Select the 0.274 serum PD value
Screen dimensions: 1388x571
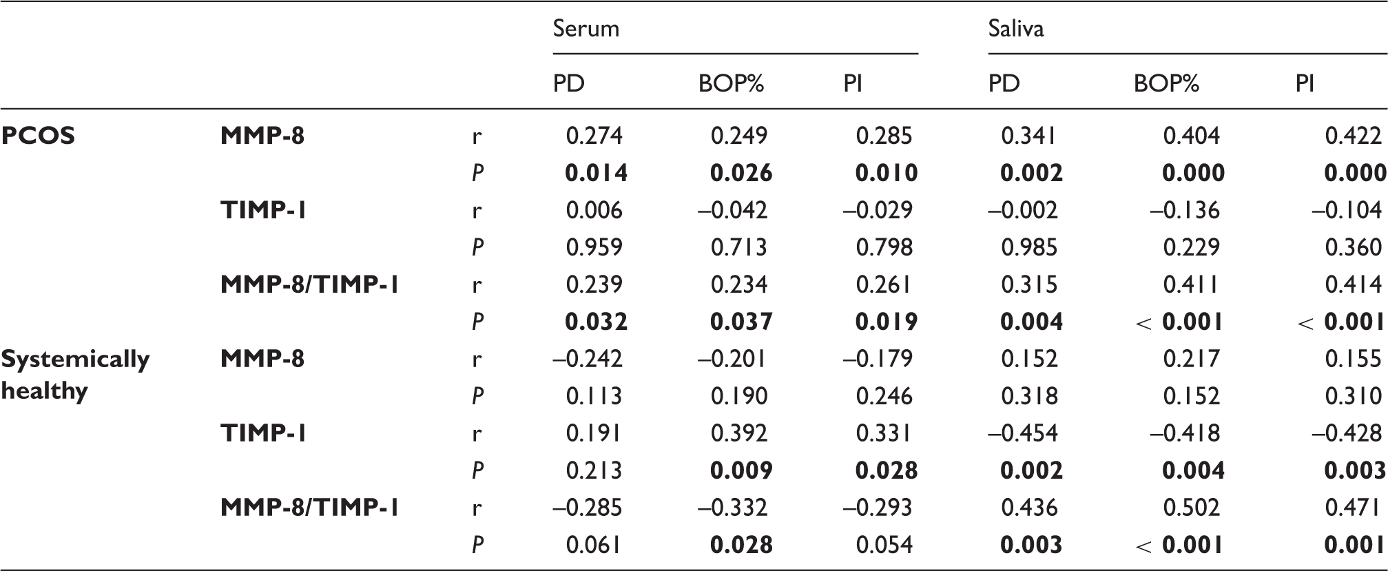click(x=594, y=136)
